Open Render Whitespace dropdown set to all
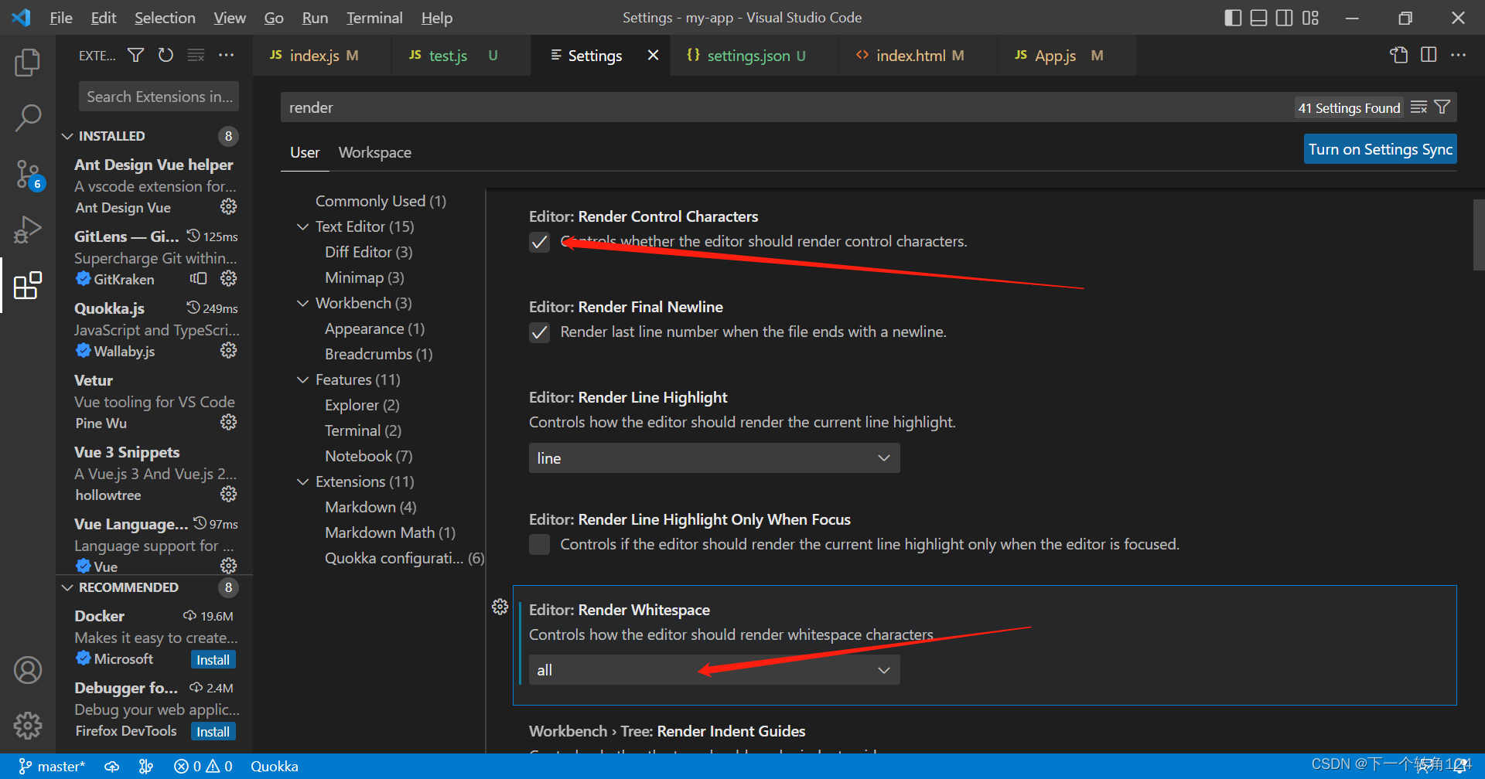This screenshot has height=779, width=1485. coord(714,670)
